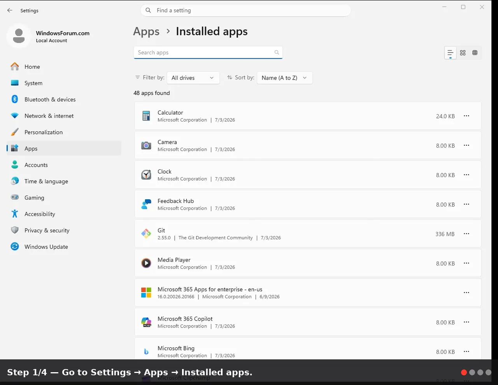Open more options for Calculator
Viewport: 498px width, 385px height.
point(466,116)
